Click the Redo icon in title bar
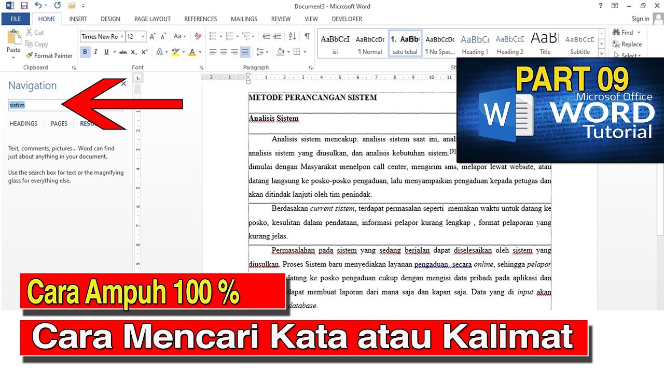Screen dimensions: 664x373 (x=57, y=6)
